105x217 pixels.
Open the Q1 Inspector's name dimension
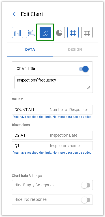[x=52, y=146]
